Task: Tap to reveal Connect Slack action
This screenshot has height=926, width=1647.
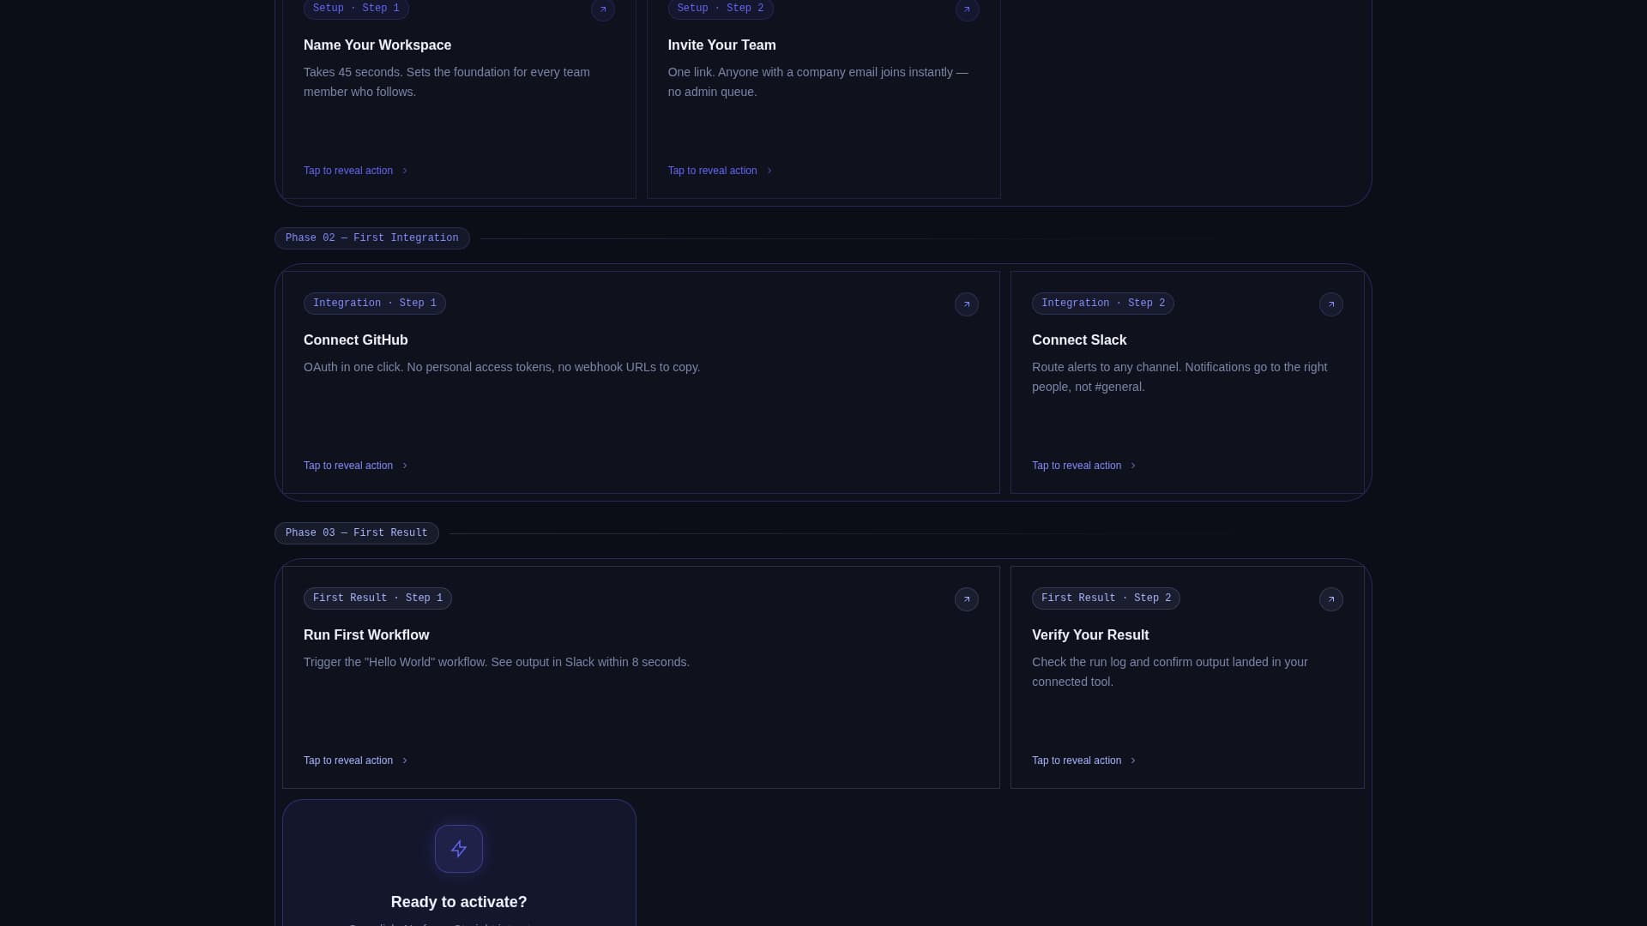Action: pos(1084,466)
